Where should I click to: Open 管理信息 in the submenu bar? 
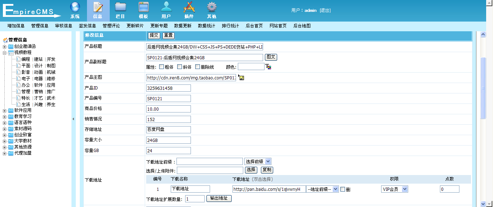tap(40, 26)
